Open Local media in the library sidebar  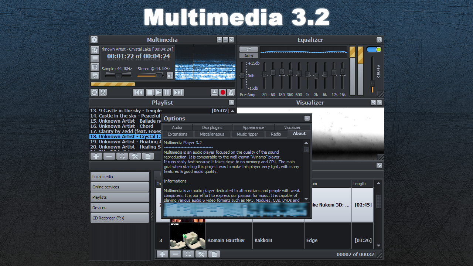120,177
